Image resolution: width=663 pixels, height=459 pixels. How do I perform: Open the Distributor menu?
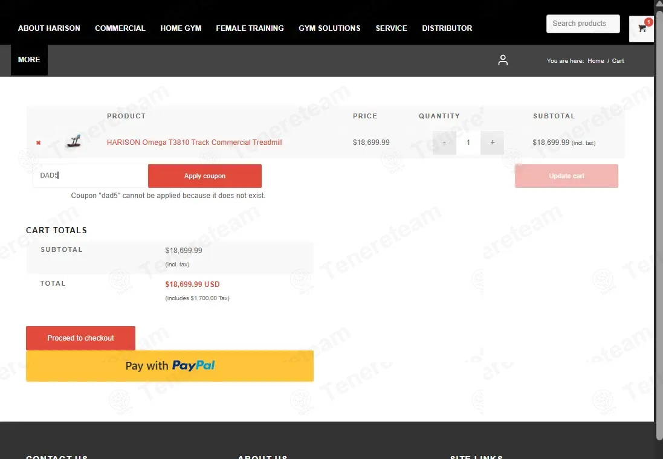pyautogui.click(x=447, y=28)
